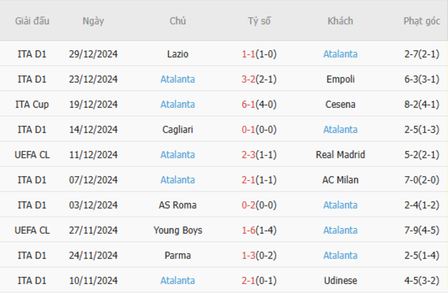Viewport: 448px width, 295px height.
Task: Open the 1-6 Young Boys match score
Action: tap(248, 230)
